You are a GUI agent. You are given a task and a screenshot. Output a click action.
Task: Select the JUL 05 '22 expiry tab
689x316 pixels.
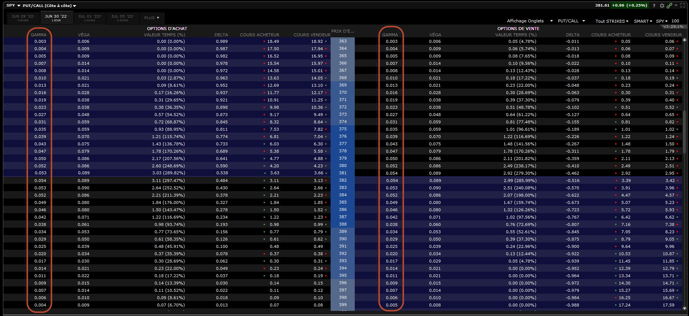click(123, 18)
